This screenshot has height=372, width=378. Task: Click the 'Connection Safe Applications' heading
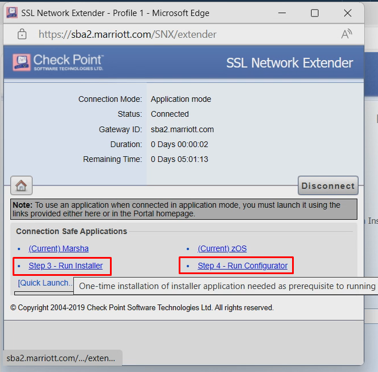[72, 231]
